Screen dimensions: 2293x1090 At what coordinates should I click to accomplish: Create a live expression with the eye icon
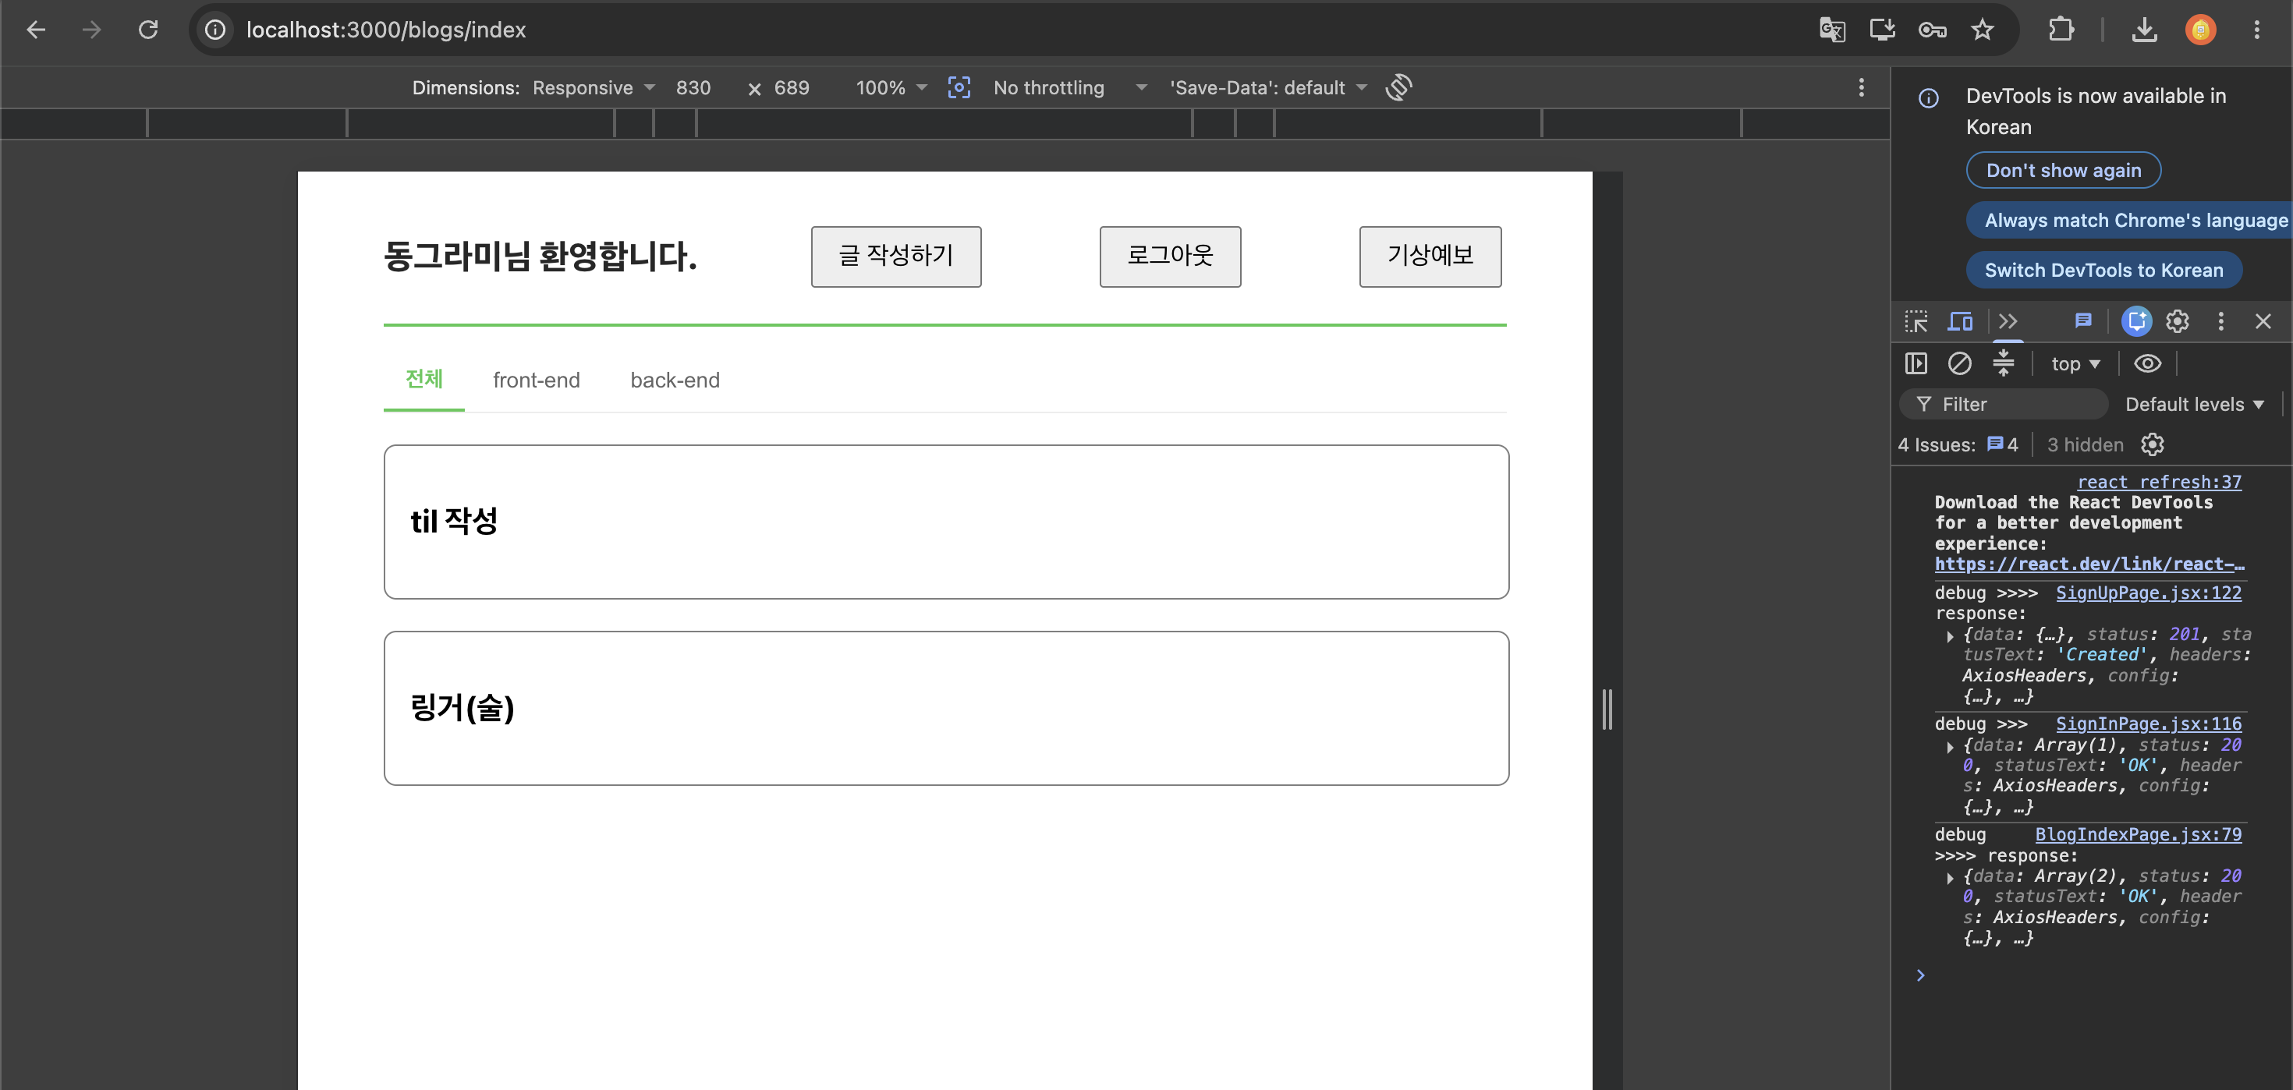(x=2147, y=363)
